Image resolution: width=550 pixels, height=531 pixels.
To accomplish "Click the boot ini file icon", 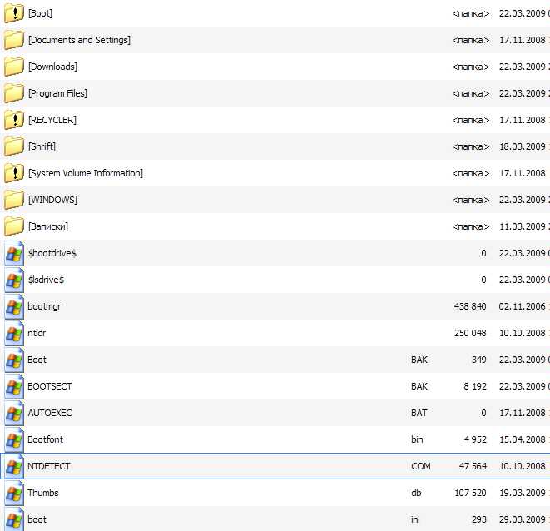I will (x=14, y=520).
